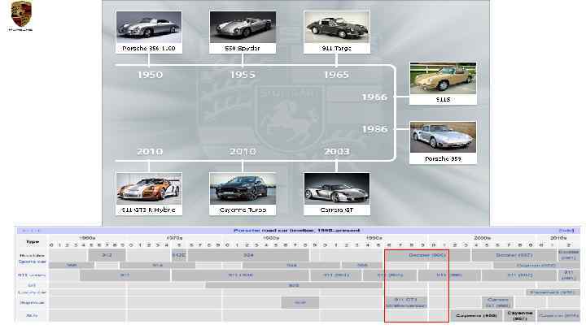The width and height of the screenshot is (586, 329).
Task: Open the 911 (997) cell link
Action: point(520,275)
